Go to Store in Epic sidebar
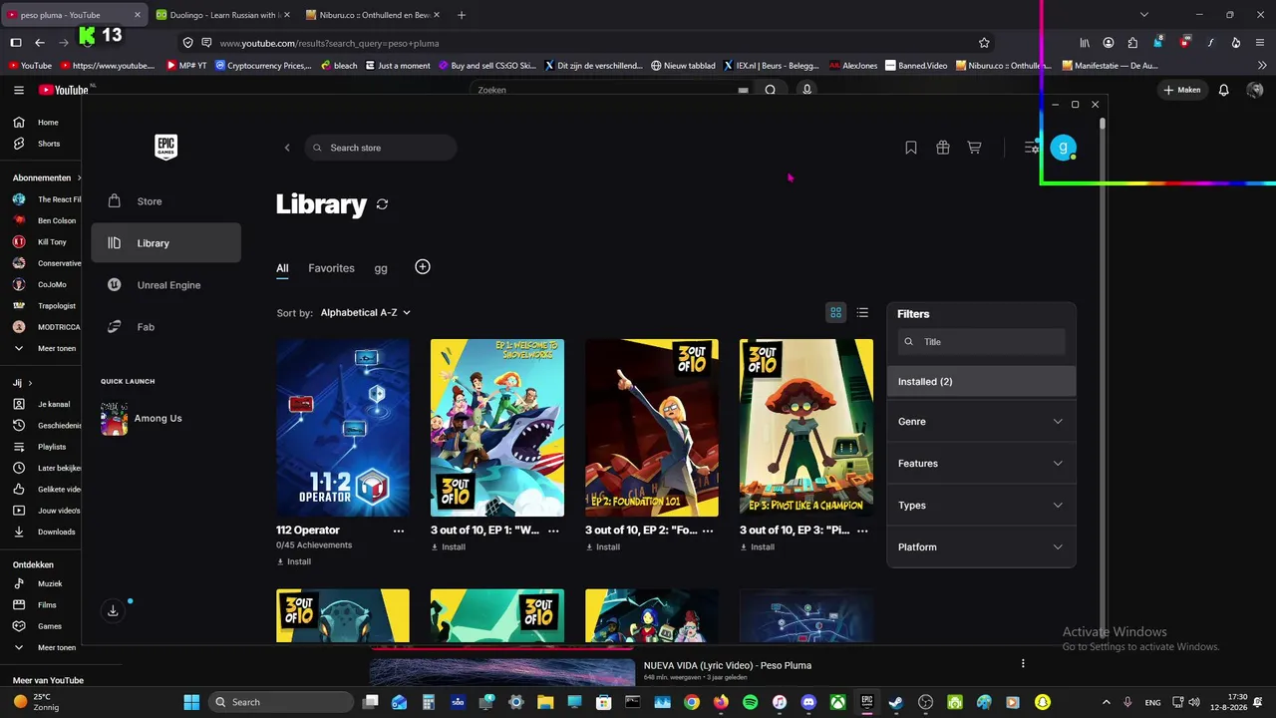Viewport: 1276px width, 718px height. 165,201
